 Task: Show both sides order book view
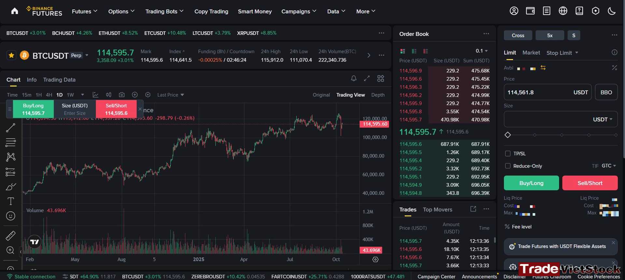(403, 51)
